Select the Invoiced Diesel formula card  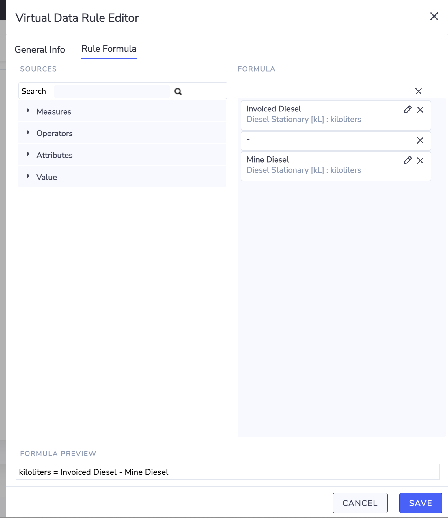[318, 115]
